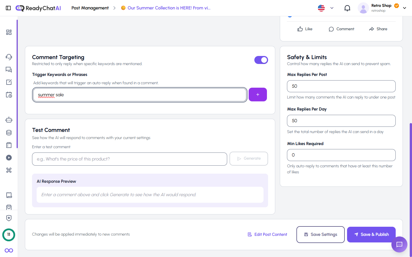Add the keyword with plus button
The width and height of the screenshot is (412, 257).
click(x=257, y=95)
